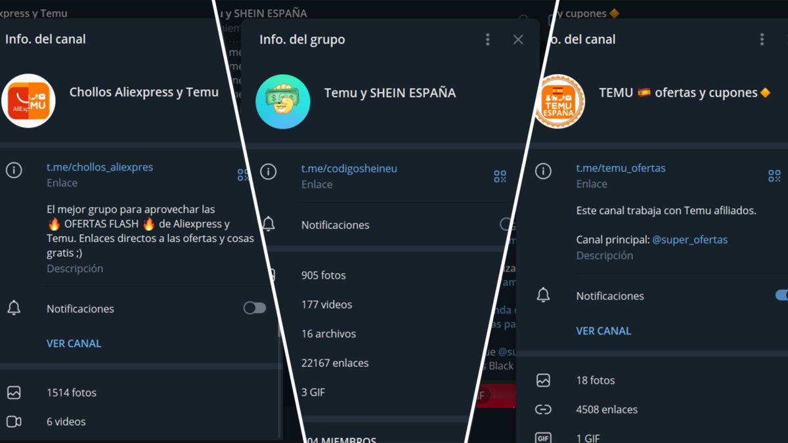Open Chollos Aliexpress y Temu channel avatar
Viewport: 788px width, 443px height.
(28, 100)
